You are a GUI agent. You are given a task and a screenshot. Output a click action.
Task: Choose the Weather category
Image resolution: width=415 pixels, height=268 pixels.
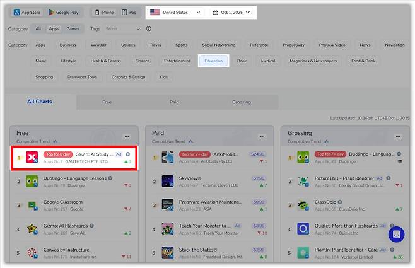tap(98, 45)
